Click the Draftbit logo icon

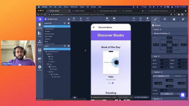(40, 19)
